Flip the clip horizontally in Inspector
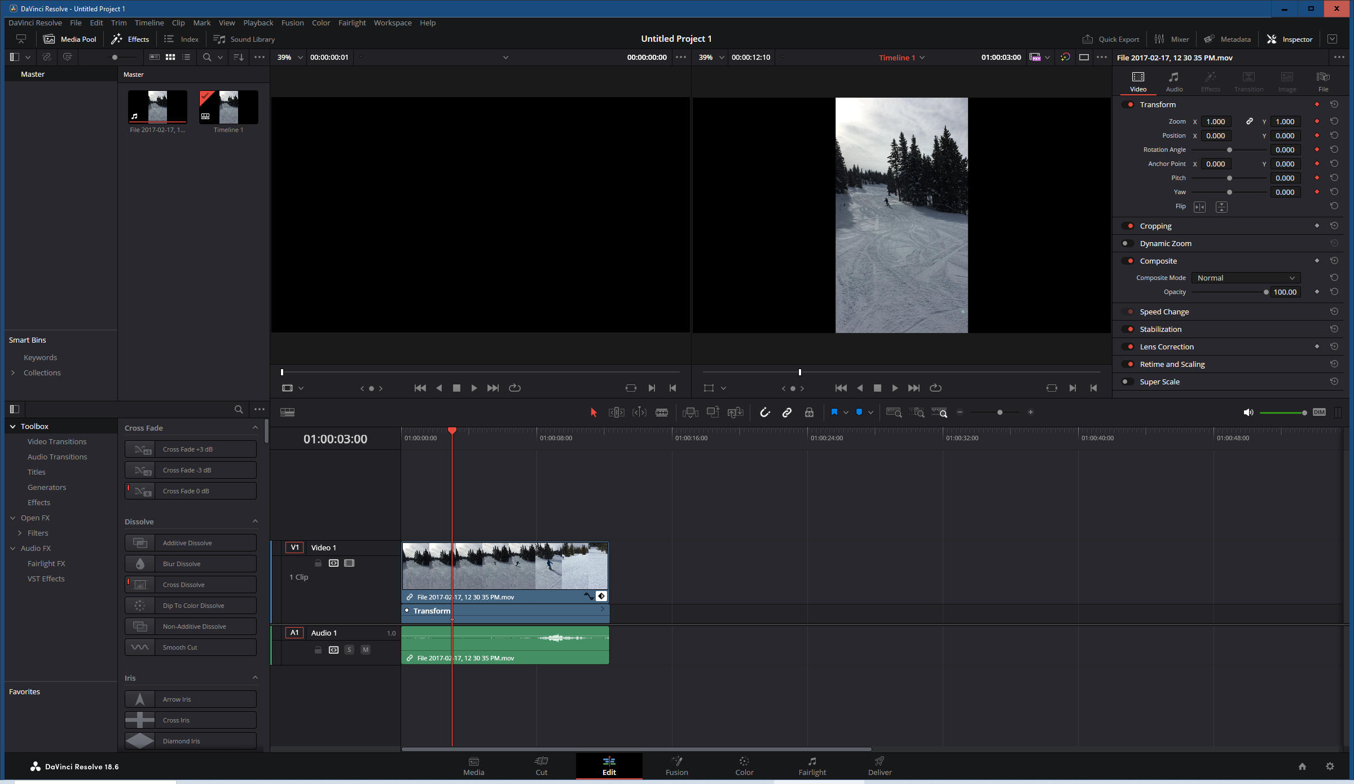This screenshot has width=1354, height=784. pos(1199,207)
